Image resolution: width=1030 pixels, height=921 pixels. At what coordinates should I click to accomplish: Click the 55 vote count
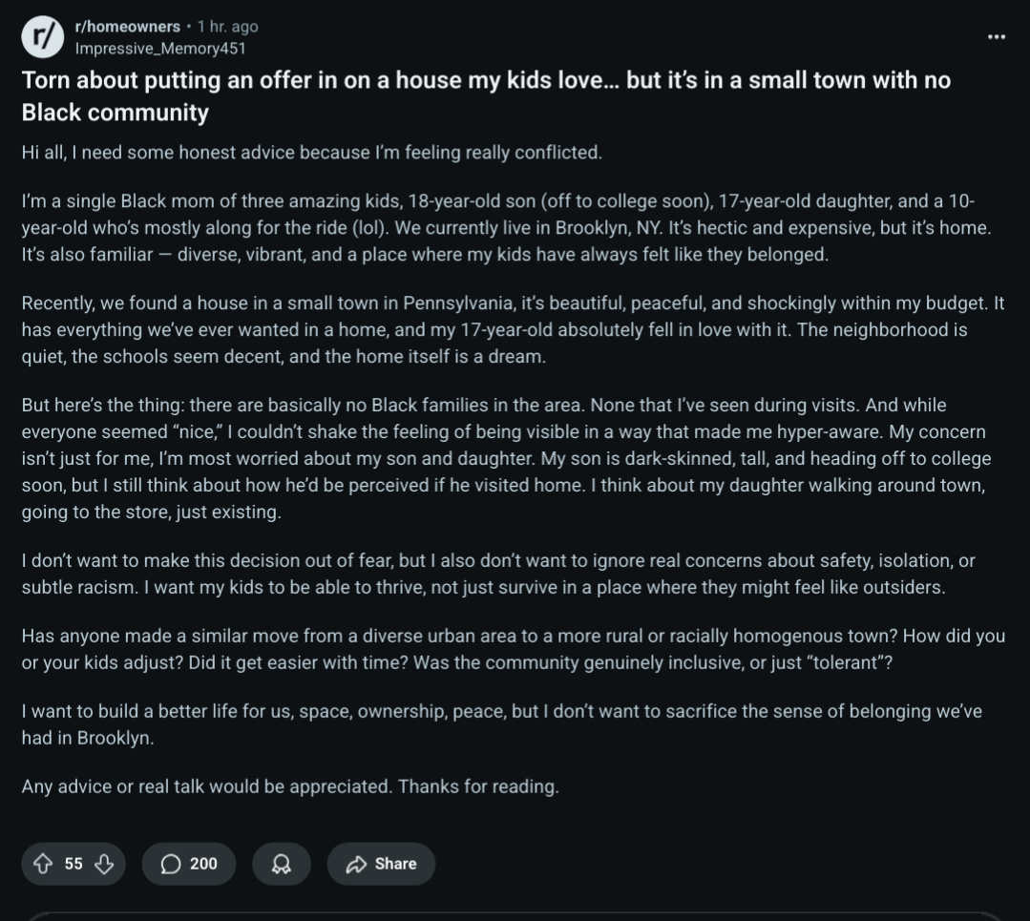(x=74, y=863)
